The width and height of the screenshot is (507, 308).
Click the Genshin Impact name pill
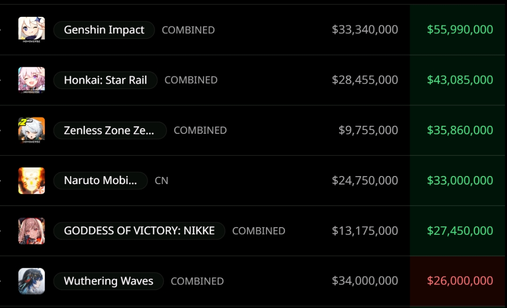(104, 30)
